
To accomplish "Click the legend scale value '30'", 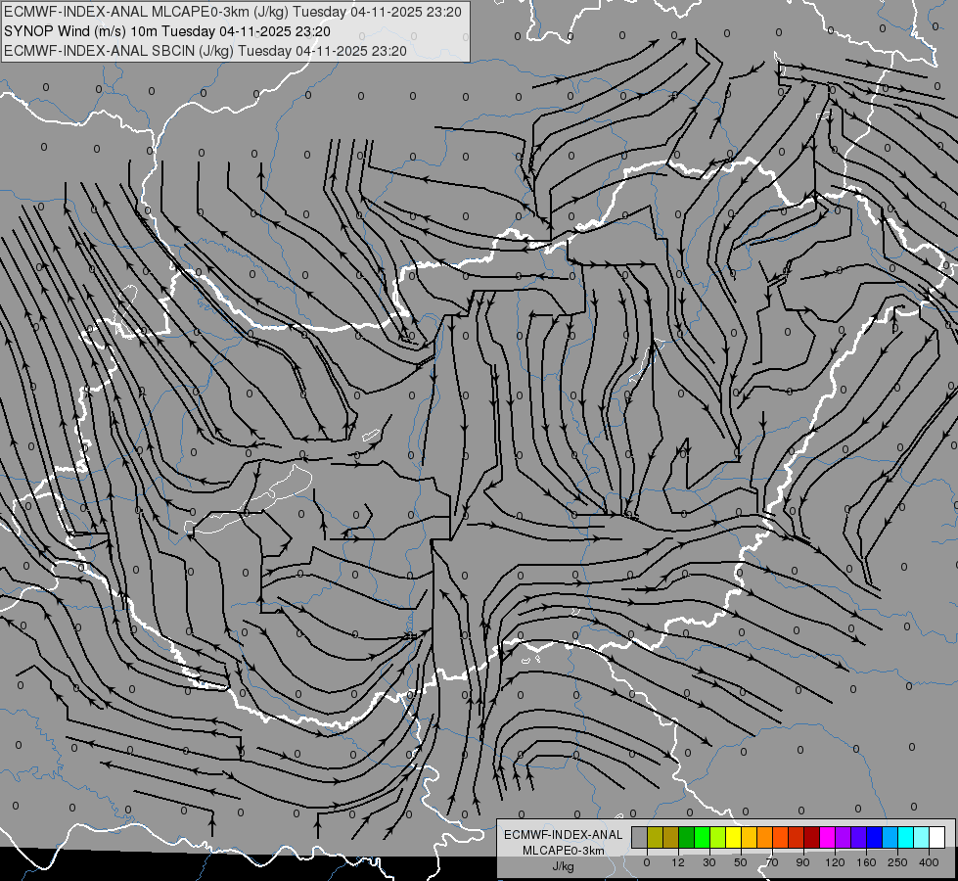I will click(x=709, y=862).
